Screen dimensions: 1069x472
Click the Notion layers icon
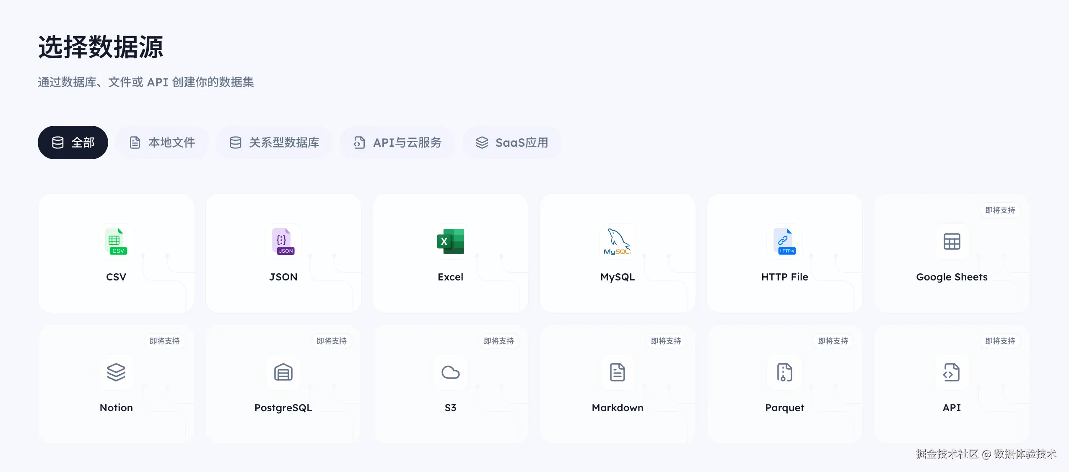point(116,372)
